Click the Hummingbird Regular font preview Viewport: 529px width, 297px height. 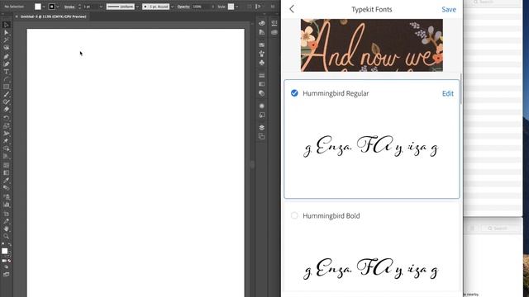click(371, 148)
